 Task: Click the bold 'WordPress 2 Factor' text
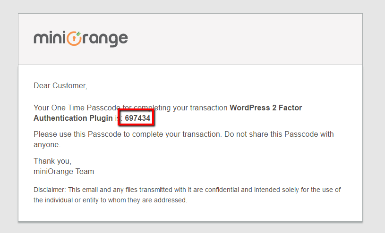(x=265, y=108)
